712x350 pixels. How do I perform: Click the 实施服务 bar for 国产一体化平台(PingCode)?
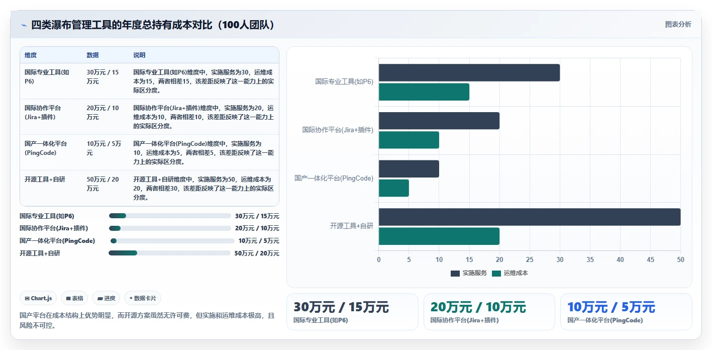409,168
